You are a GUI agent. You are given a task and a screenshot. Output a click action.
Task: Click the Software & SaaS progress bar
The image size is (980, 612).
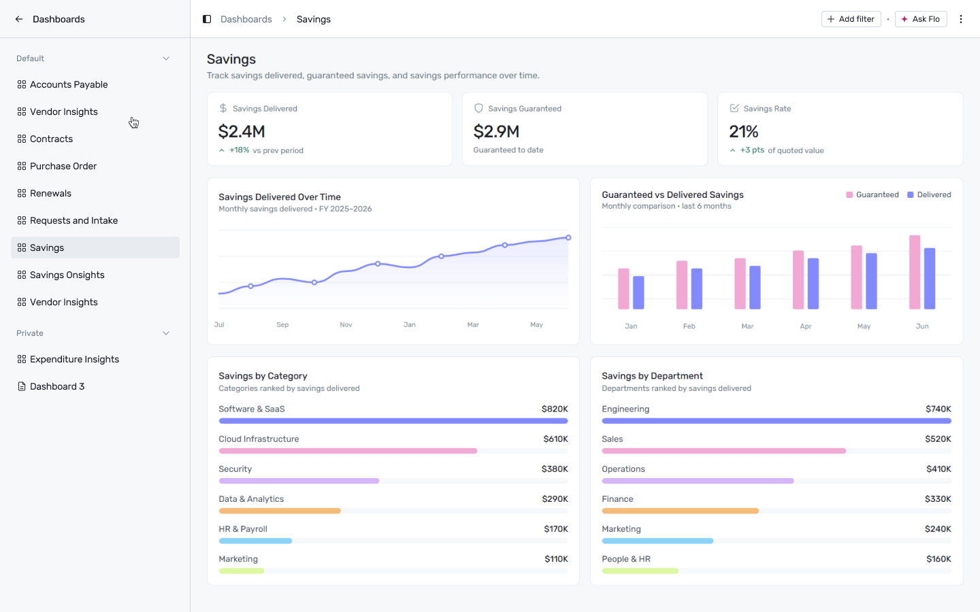393,421
